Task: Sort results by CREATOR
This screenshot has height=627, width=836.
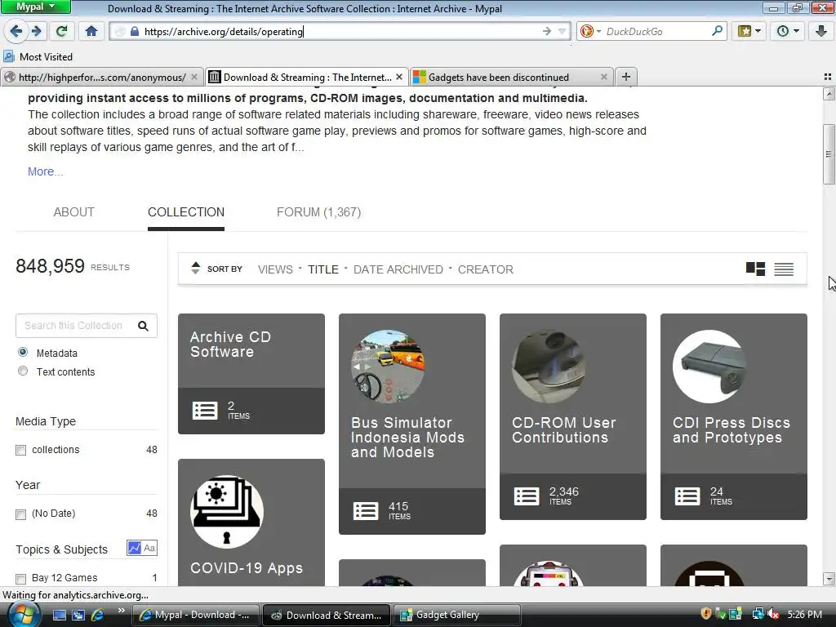Action: point(486,269)
